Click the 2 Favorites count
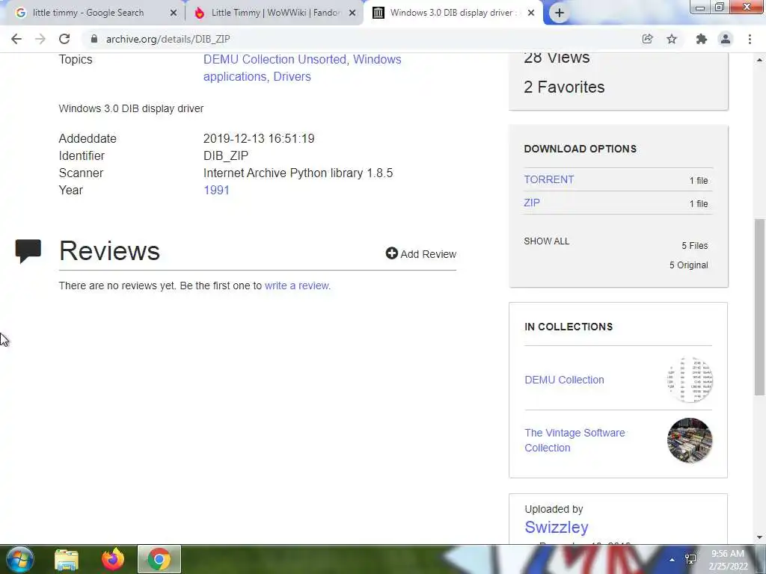The width and height of the screenshot is (766, 574). (x=564, y=87)
